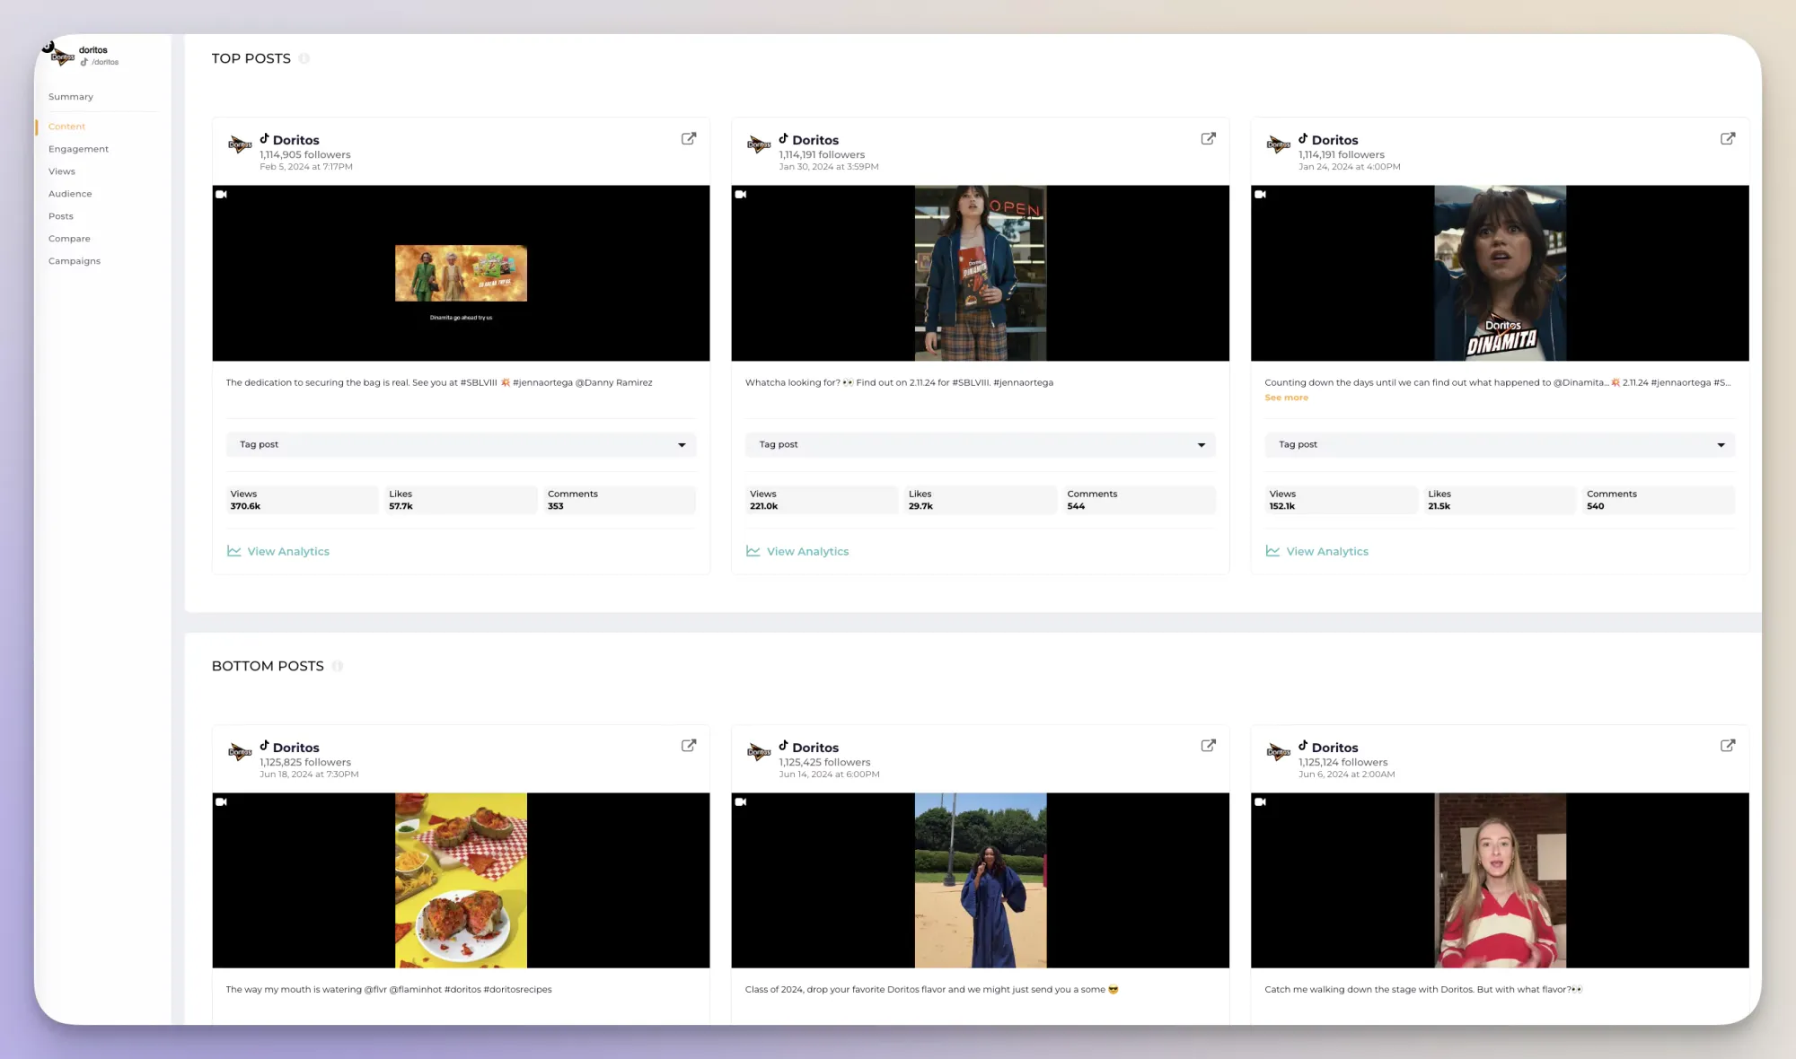
Task: Click analytics chart icon on 370.6k views post
Action: [x=234, y=551]
